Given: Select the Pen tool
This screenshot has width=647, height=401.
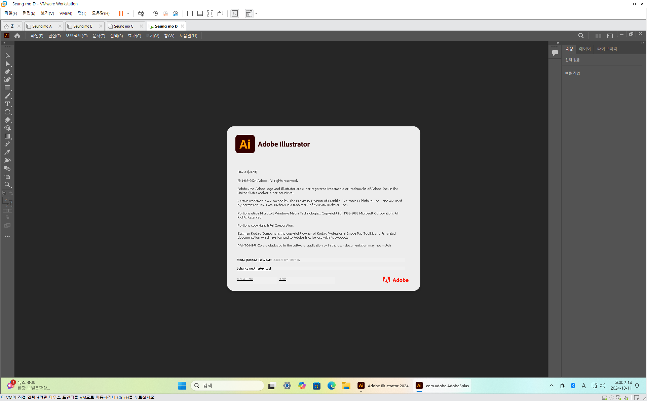Looking at the screenshot, I should tap(7, 72).
